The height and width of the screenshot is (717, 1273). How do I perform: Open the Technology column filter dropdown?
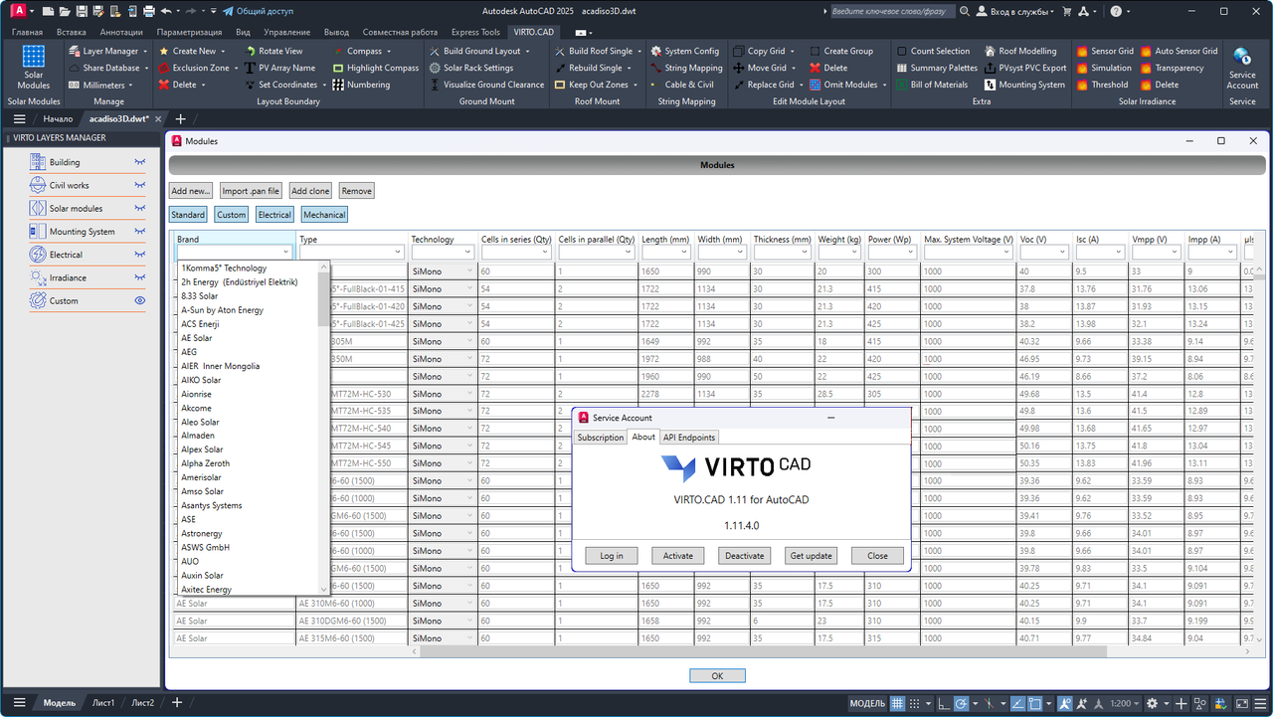tap(469, 253)
